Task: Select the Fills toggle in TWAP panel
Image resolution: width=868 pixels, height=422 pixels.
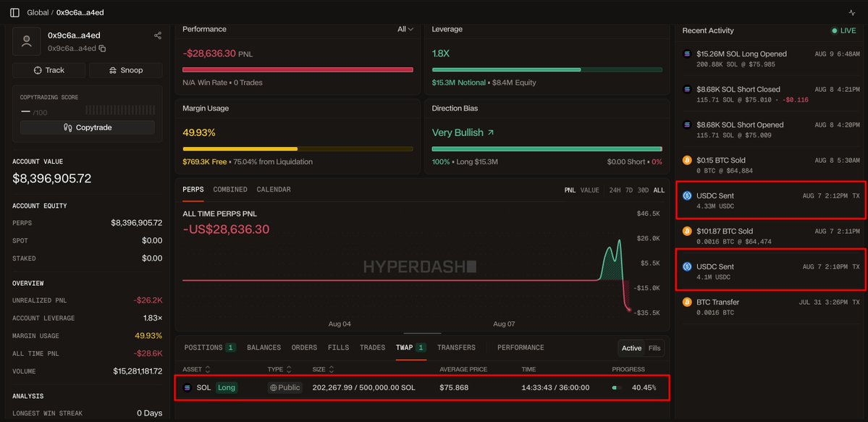Action: coord(655,347)
